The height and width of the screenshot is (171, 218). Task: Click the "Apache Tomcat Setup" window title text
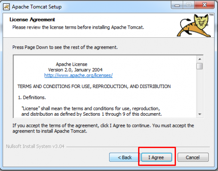tap(37, 7)
